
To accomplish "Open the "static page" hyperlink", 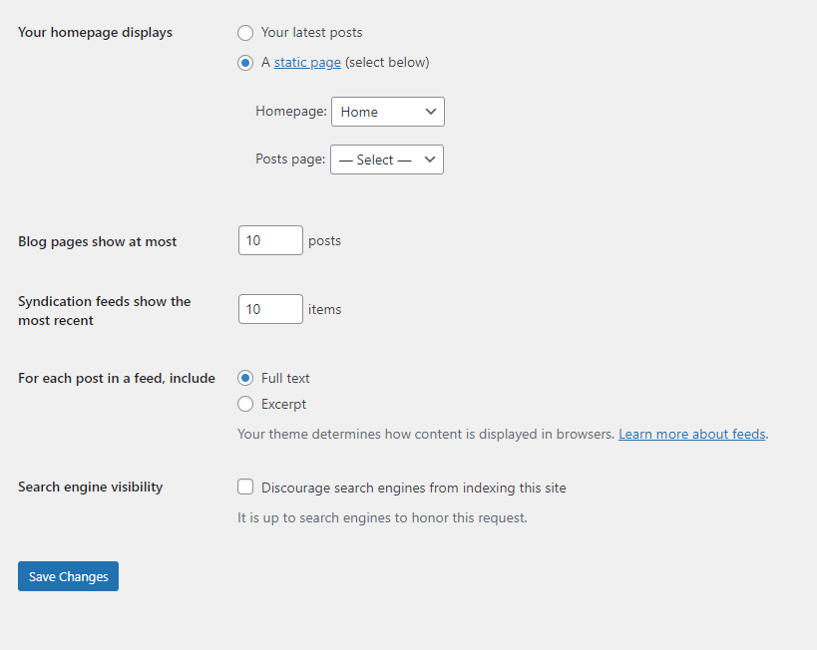I will tap(307, 62).
